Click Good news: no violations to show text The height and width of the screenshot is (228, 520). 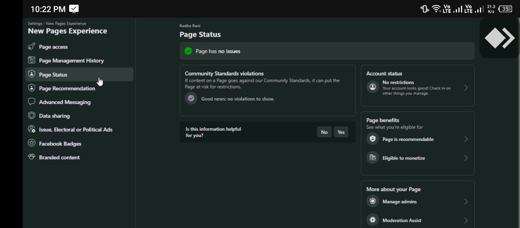238,99
